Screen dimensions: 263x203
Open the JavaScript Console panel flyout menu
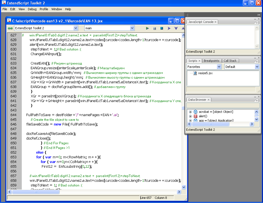pos(258,23)
